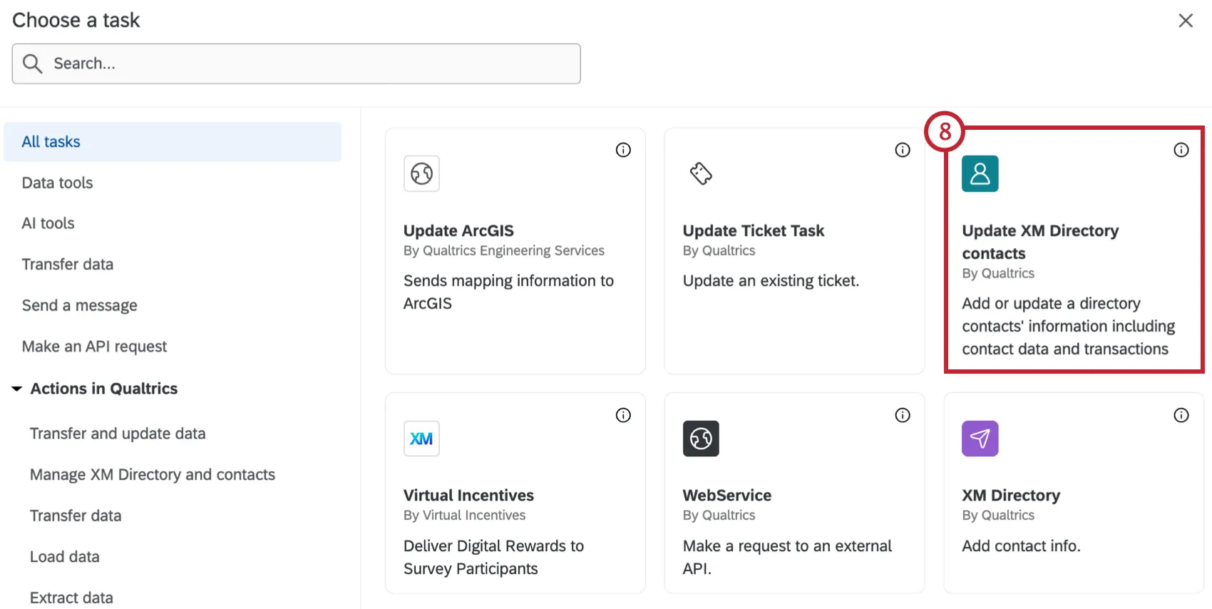Screen dimensions: 1212x609
Task: Close the Choose a task dialog
Action: click(x=1186, y=21)
